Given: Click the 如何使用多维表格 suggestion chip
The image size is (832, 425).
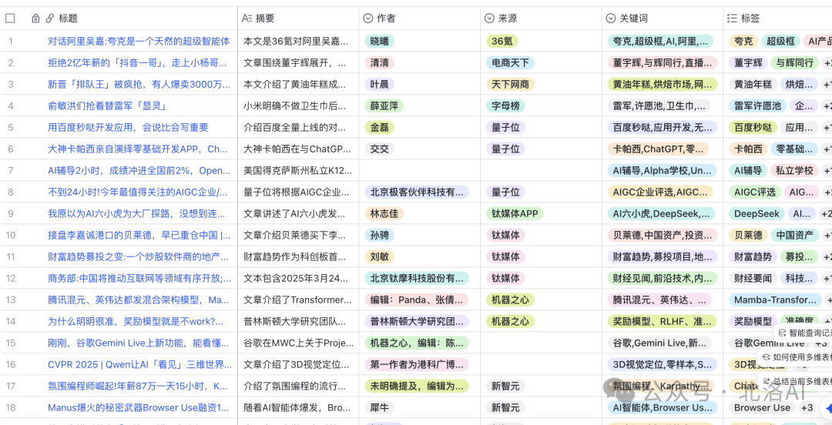Looking at the screenshot, I should coord(795,357).
